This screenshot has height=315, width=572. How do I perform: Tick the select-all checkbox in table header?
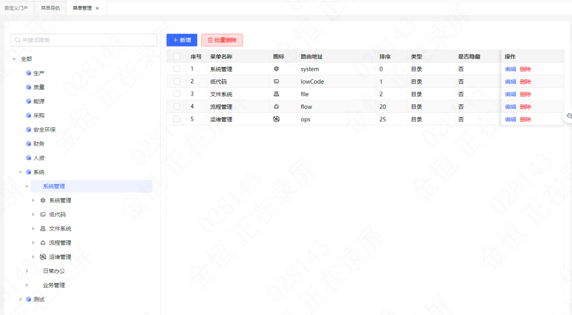[x=177, y=57]
